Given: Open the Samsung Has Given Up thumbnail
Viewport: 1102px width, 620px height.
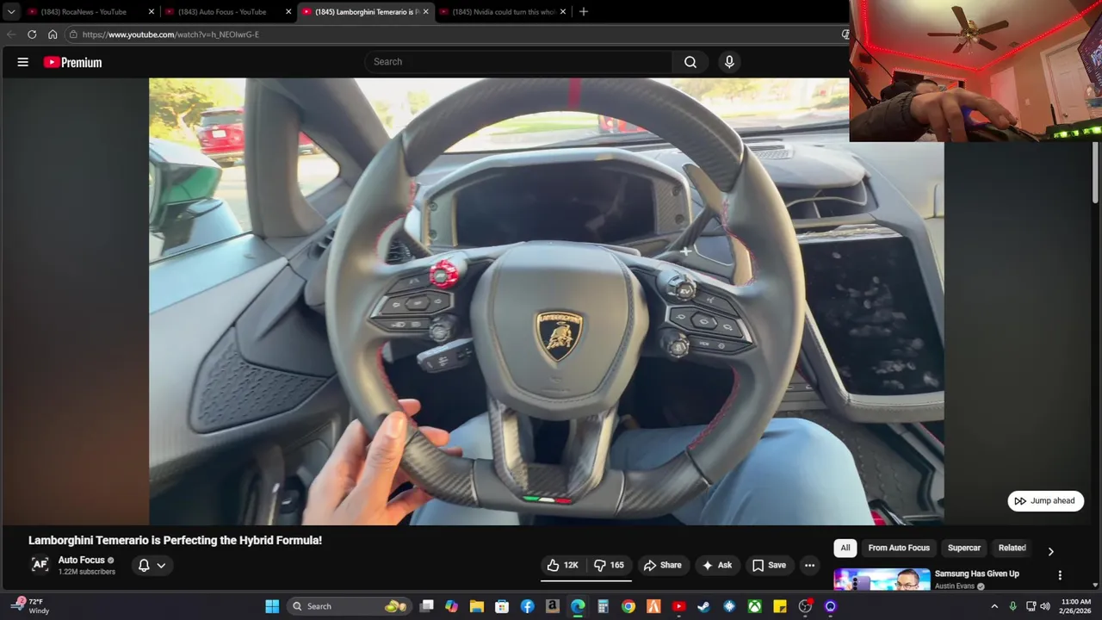Looking at the screenshot, I should pyautogui.click(x=882, y=580).
